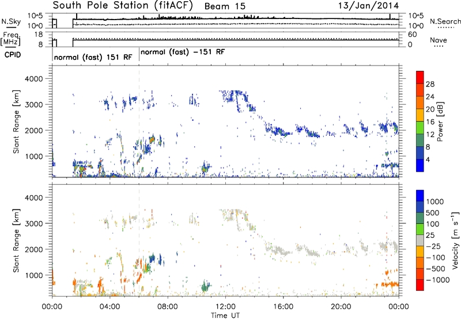
Task: Click the "Slant Range [km]" label of velocity panel
Action: pos(16,241)
